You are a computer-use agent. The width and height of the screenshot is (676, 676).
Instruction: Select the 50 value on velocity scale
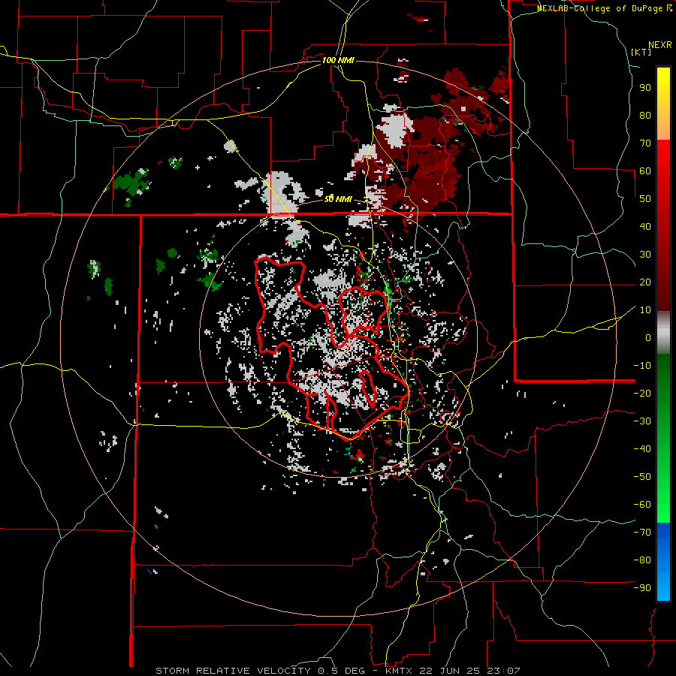(645, 199)
